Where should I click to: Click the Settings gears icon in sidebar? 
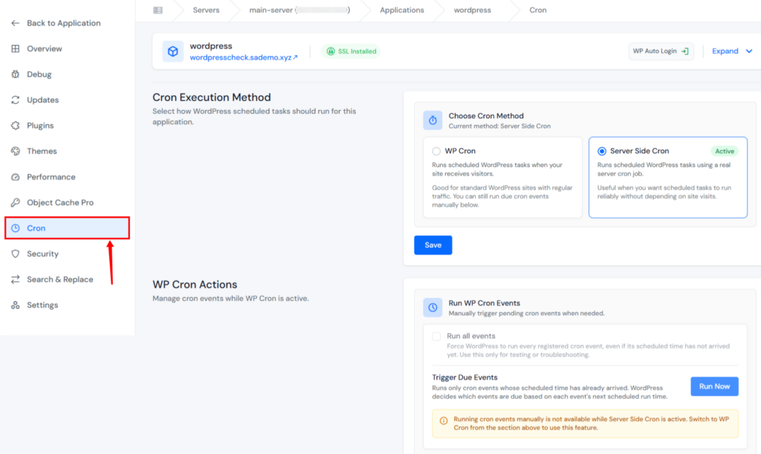(16, 305)
